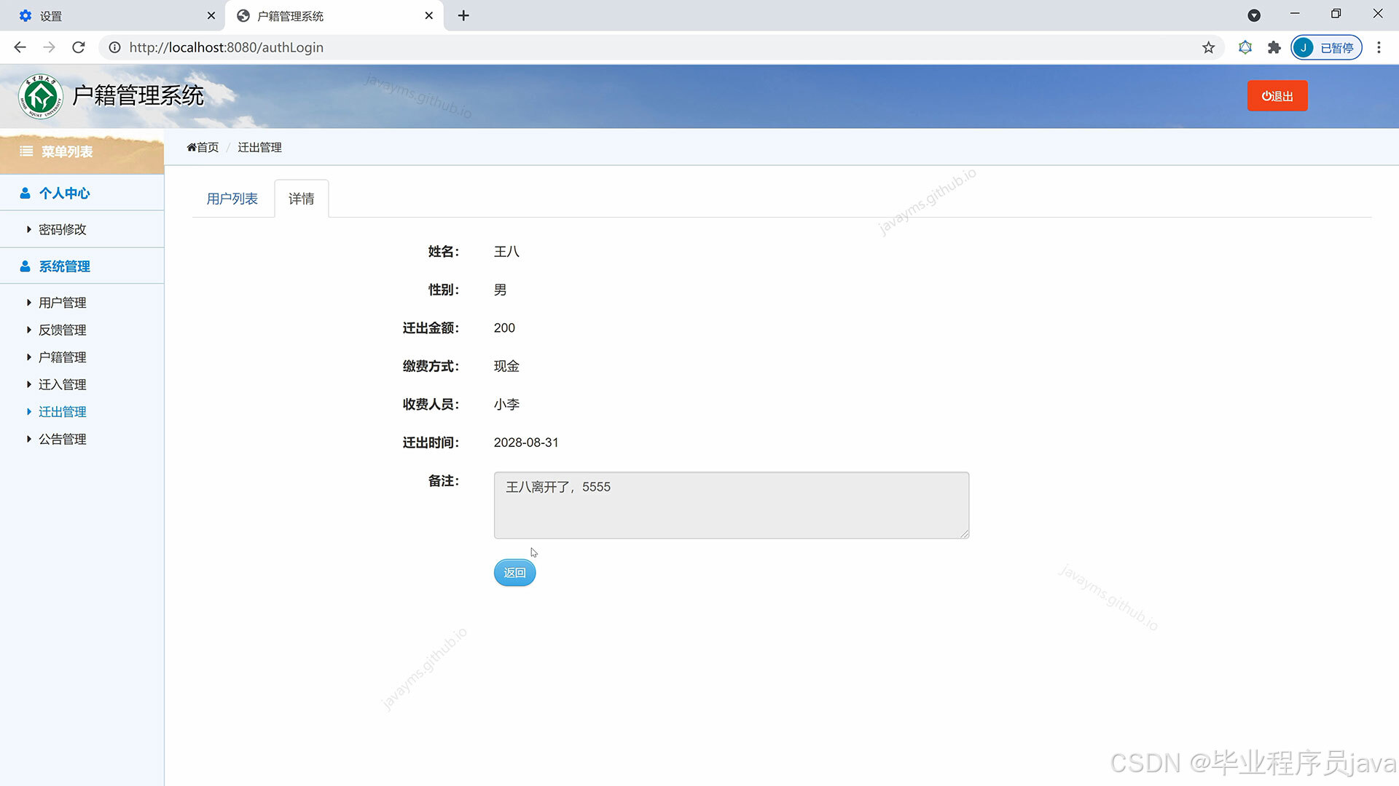Click the name value 王八
Image resolution: width=1399 pixels, height=786 pixels.
coord(506,252)
